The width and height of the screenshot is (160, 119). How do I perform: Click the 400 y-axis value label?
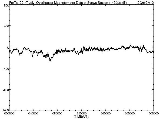pos(6,26)
